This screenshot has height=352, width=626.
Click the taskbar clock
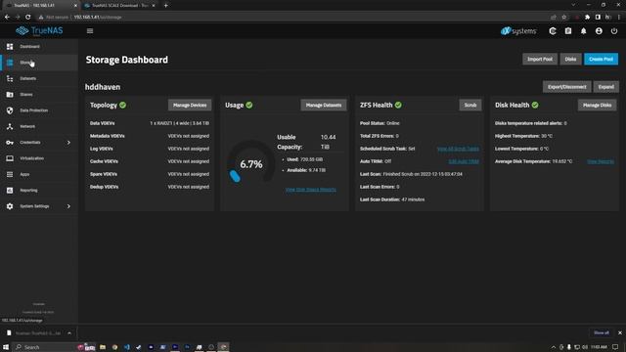599,347
